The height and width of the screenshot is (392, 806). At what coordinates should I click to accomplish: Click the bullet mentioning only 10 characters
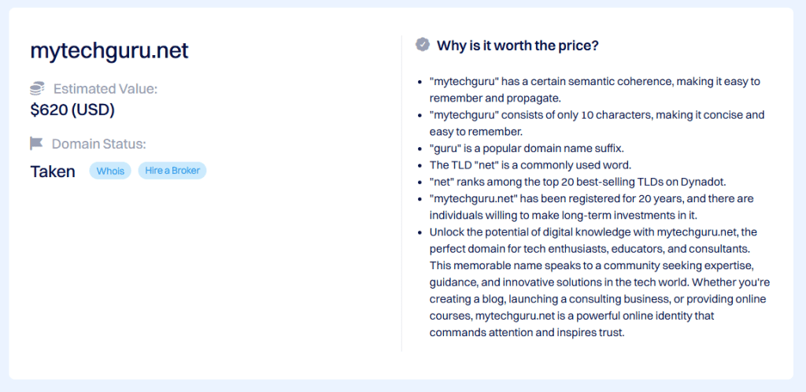(597, 123)
